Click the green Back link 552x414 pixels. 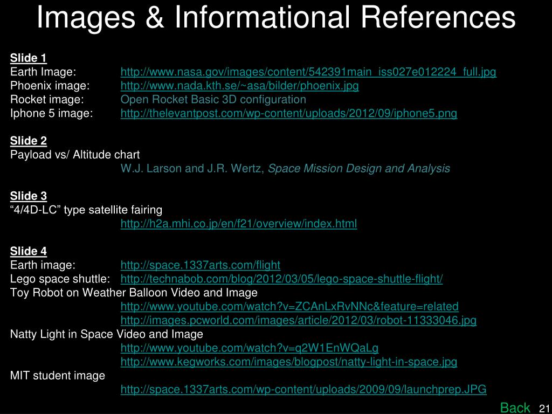tap(515, 408)
